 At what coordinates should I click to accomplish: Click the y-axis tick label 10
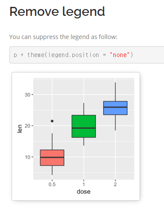point(27,157)
